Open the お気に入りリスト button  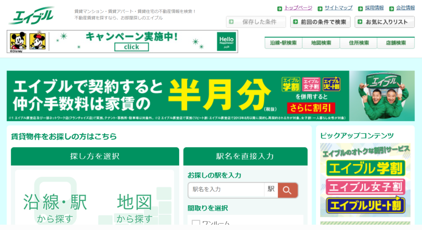pos(384,22)
